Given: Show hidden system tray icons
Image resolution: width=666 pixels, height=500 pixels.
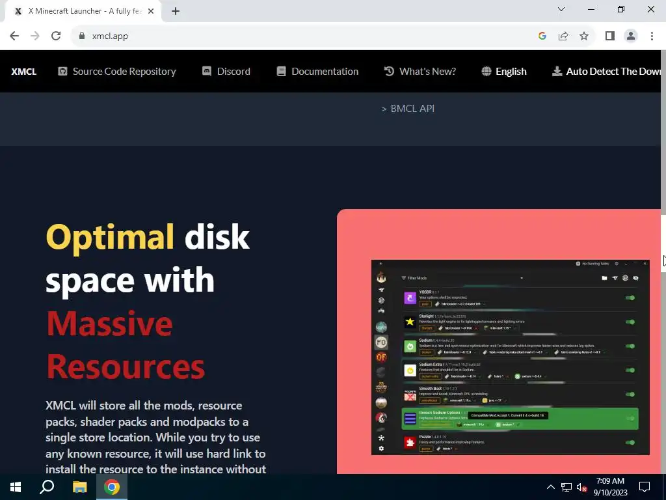Looking at the screenshot, I should coord(550,487).
